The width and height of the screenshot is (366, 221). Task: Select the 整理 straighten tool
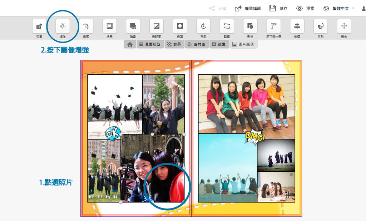227,26
